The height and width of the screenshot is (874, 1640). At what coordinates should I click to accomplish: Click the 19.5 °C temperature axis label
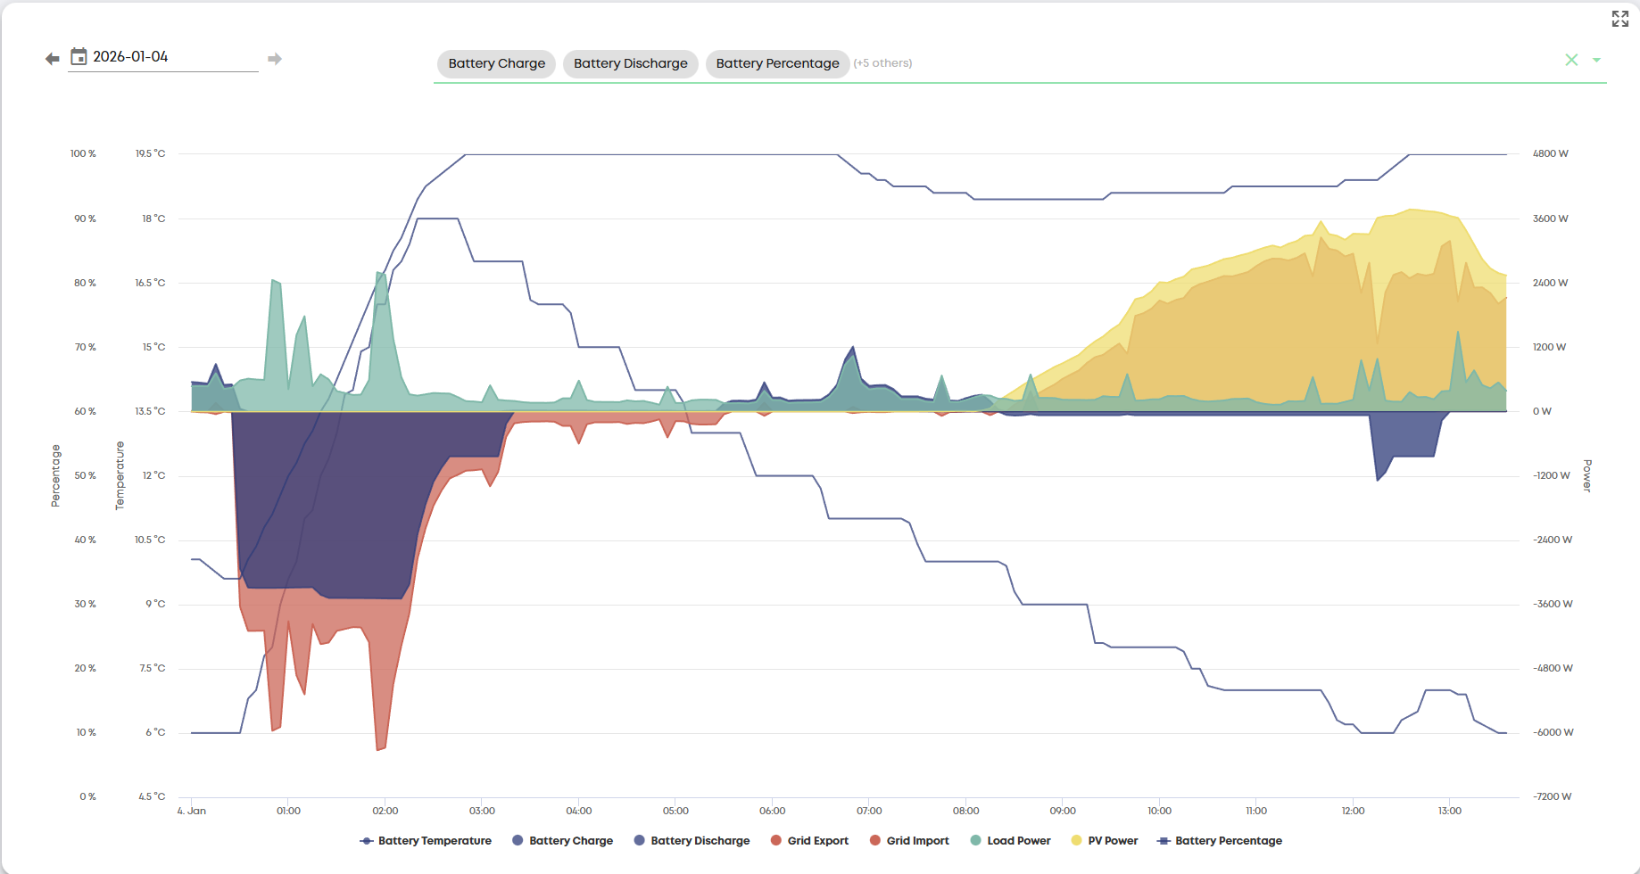(151, 153)
